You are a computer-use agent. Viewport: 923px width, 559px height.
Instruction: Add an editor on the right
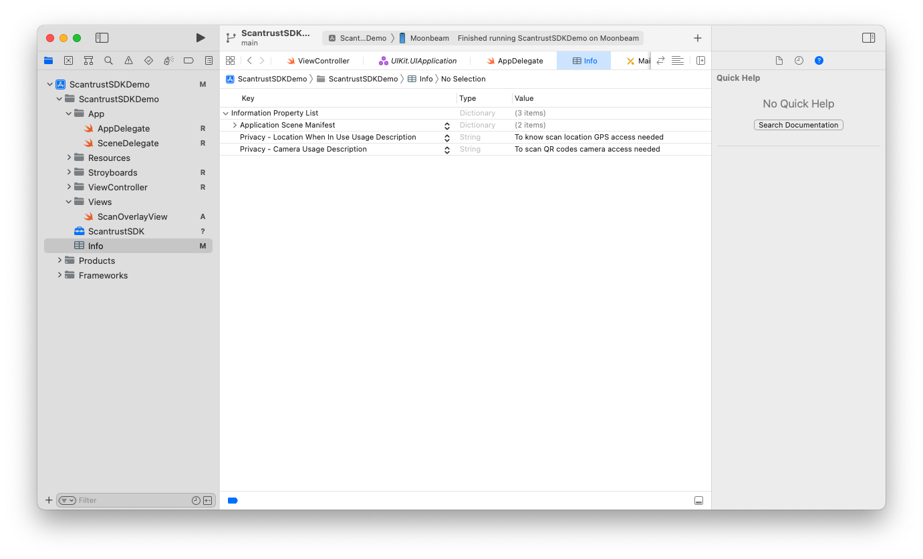coord(700,61)
